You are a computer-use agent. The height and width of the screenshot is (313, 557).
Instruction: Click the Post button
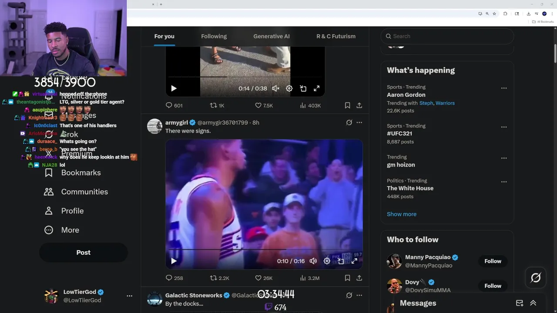(84, 253)
